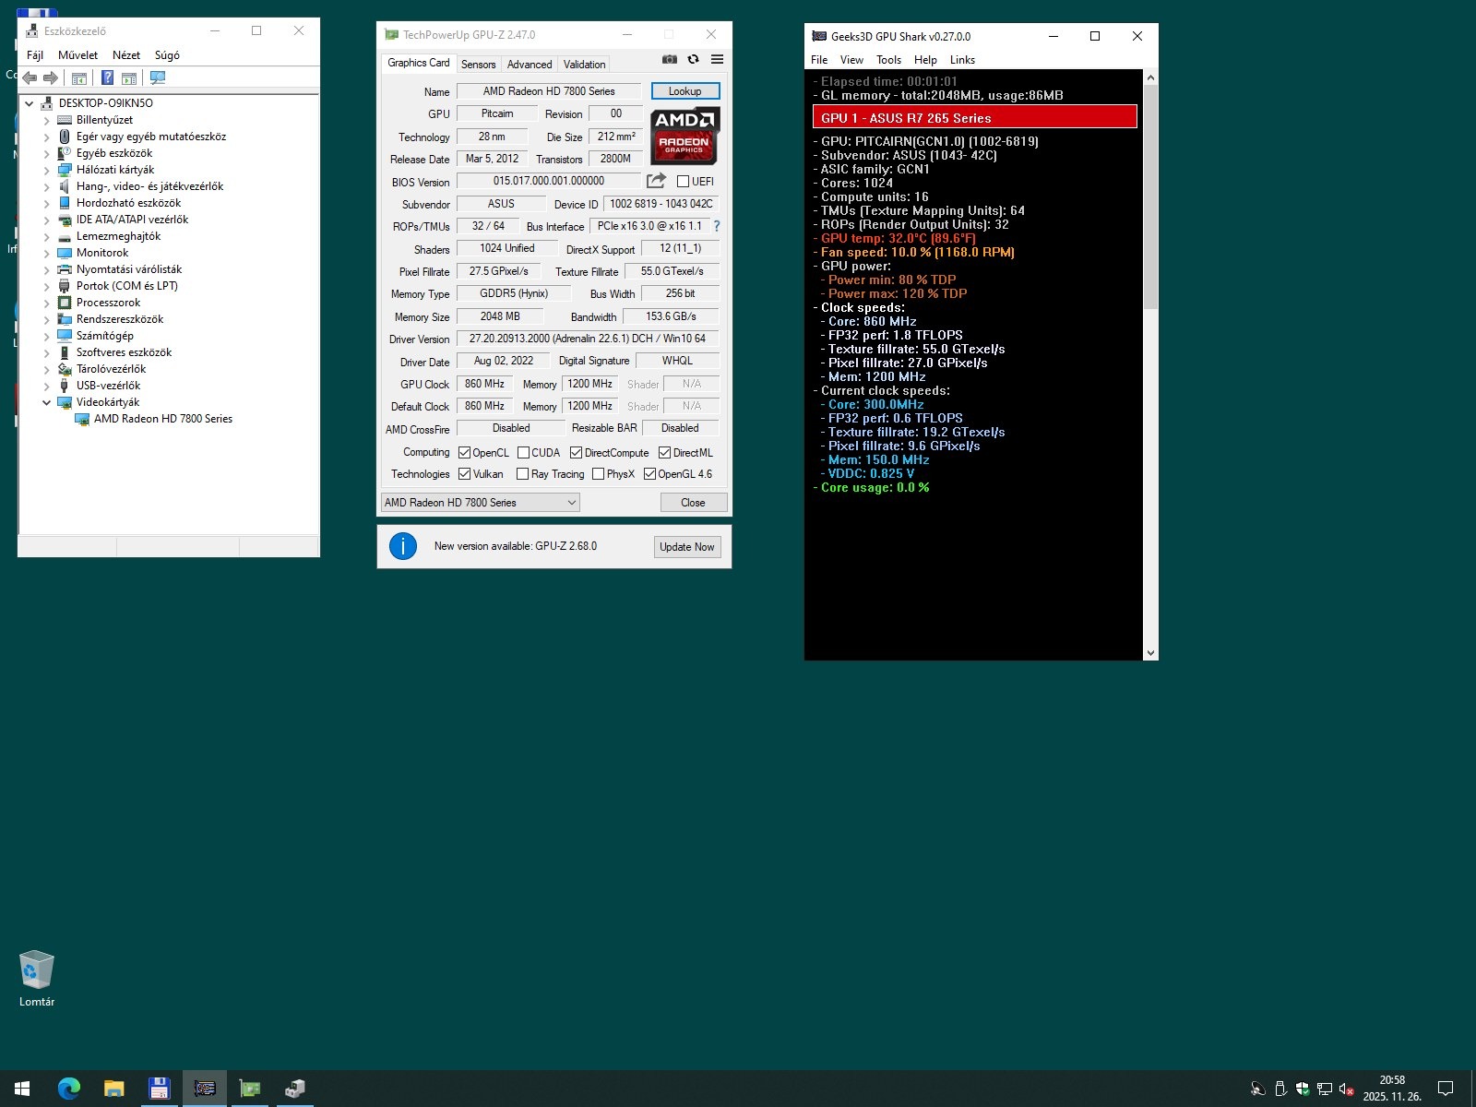Click the Back arrow in Eszközkezelő toolbar

point(30,78)
